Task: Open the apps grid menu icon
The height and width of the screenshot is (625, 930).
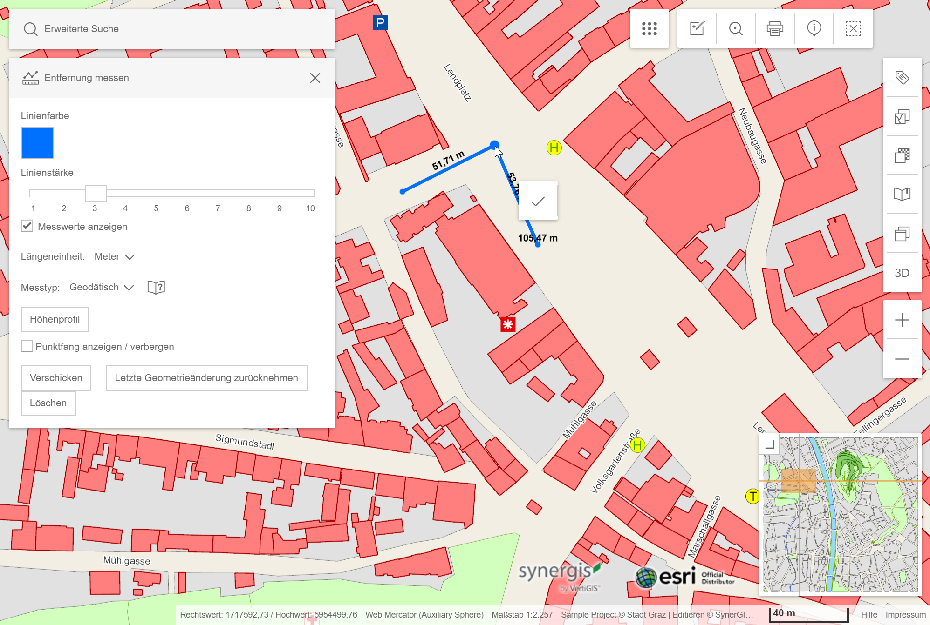Action: pyautogui.click(x=649, y=29)
